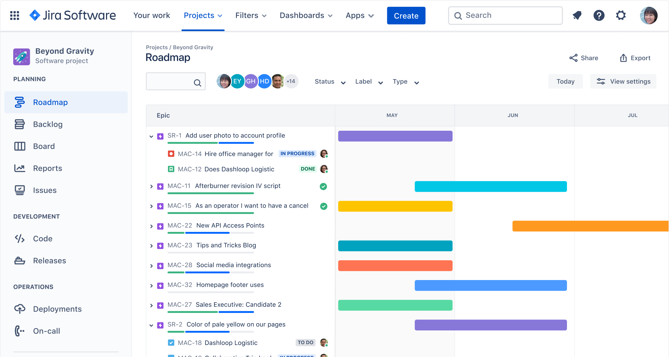
Task: View project Reports
Action: (x=19, y=168)
